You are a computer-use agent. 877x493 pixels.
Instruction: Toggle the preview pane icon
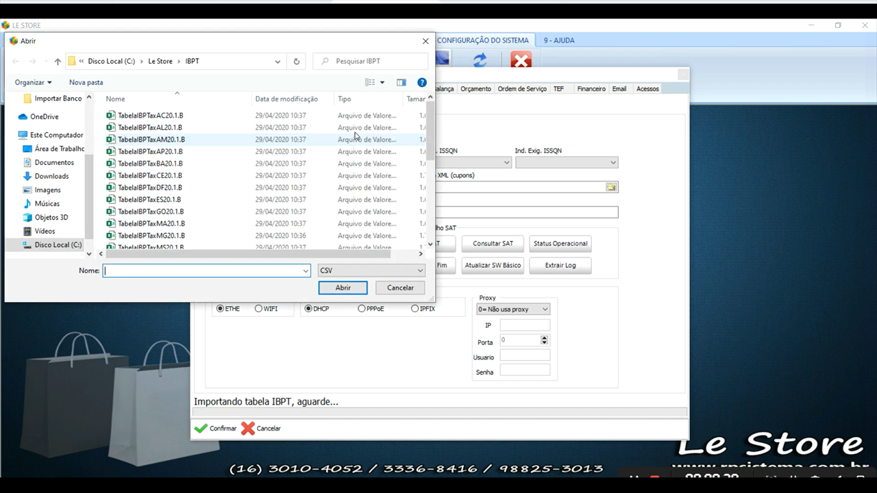tap(402, 82)
